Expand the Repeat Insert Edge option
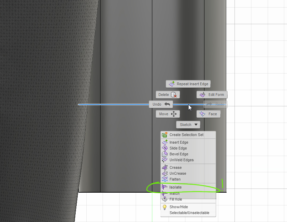The height and width of the screenshot is (222, 287). click(x=188, y=84)
